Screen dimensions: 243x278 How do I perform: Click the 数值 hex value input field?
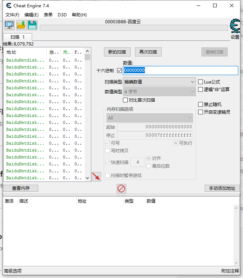181,70
